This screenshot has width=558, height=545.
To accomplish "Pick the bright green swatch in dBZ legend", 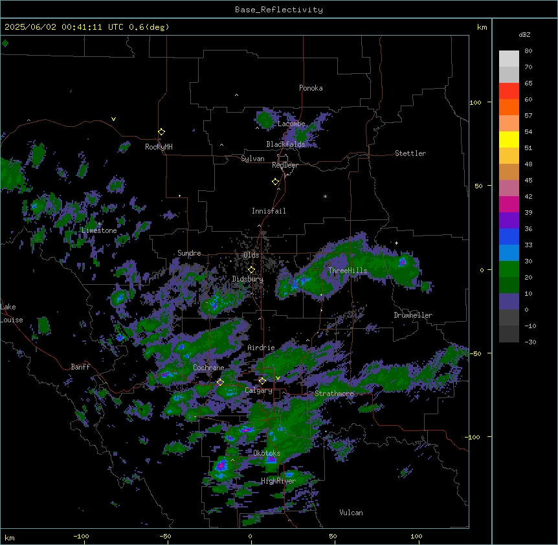I will pos(509,269).
